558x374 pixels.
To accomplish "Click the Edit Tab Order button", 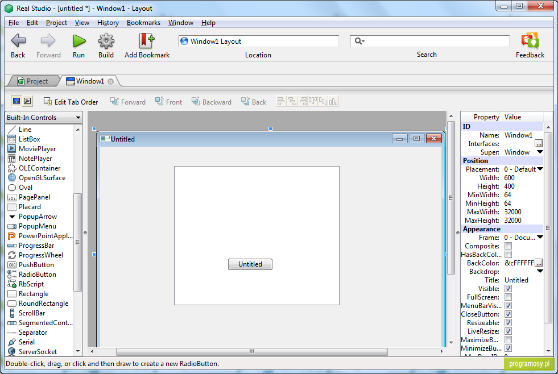I will point(71,102).
